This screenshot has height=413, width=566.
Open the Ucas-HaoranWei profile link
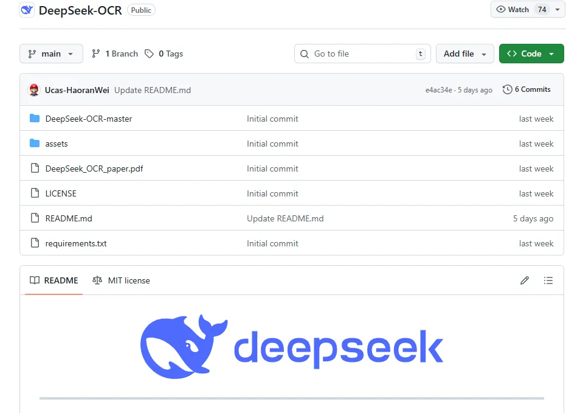pyautogui.click(x=77, y=90)
